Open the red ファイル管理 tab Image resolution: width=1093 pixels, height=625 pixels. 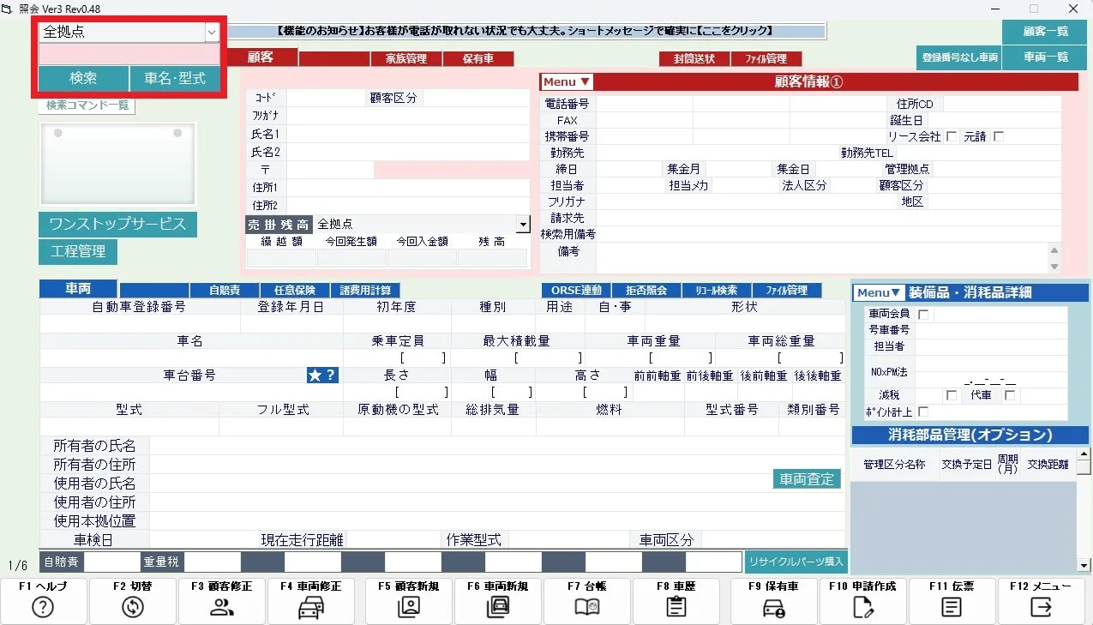tap(766, 59)
